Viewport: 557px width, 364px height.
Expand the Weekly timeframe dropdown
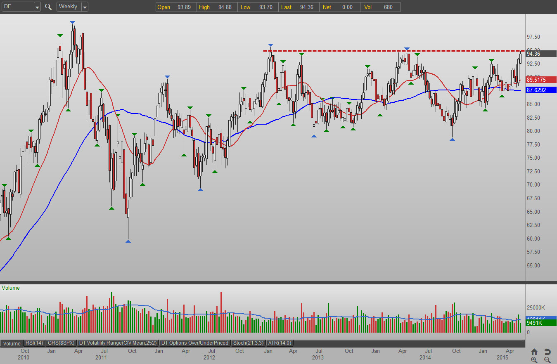pos(85,7)
